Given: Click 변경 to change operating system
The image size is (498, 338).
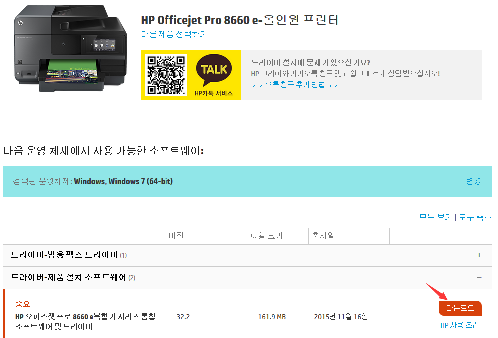Looking at the screenshot, I should (473, 181).
